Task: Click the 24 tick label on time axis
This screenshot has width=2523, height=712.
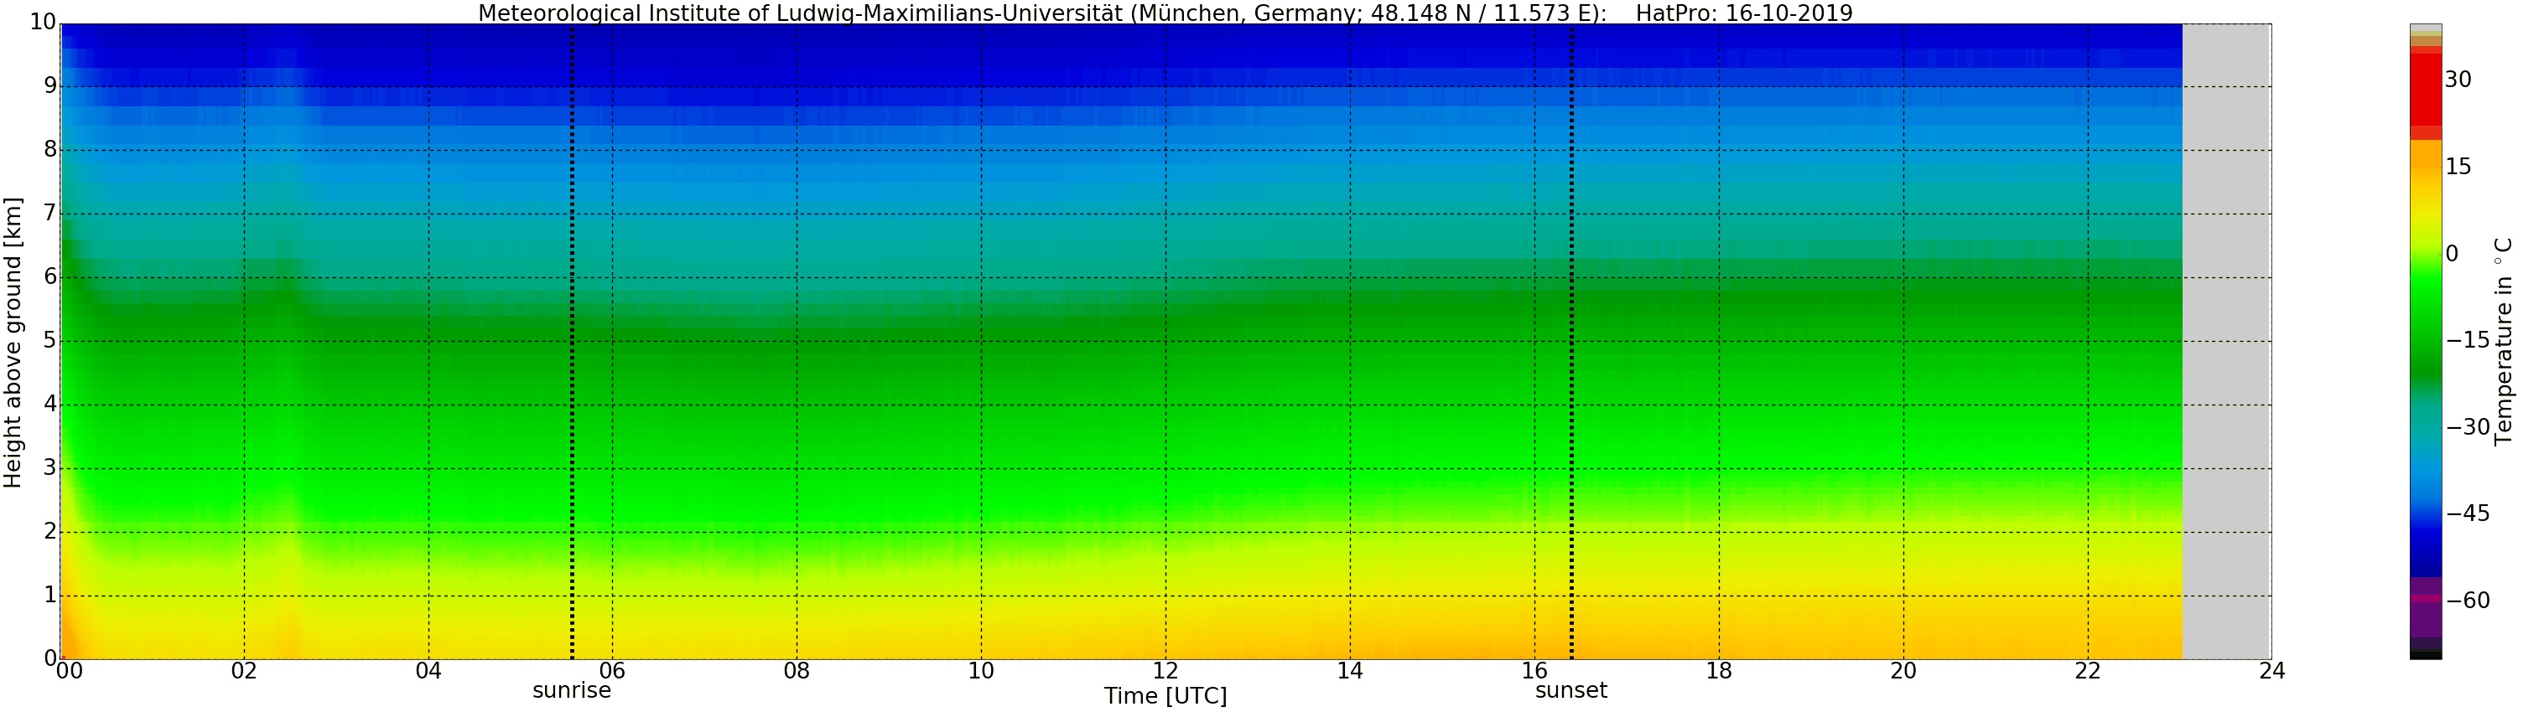Action: coord(2271,671)
